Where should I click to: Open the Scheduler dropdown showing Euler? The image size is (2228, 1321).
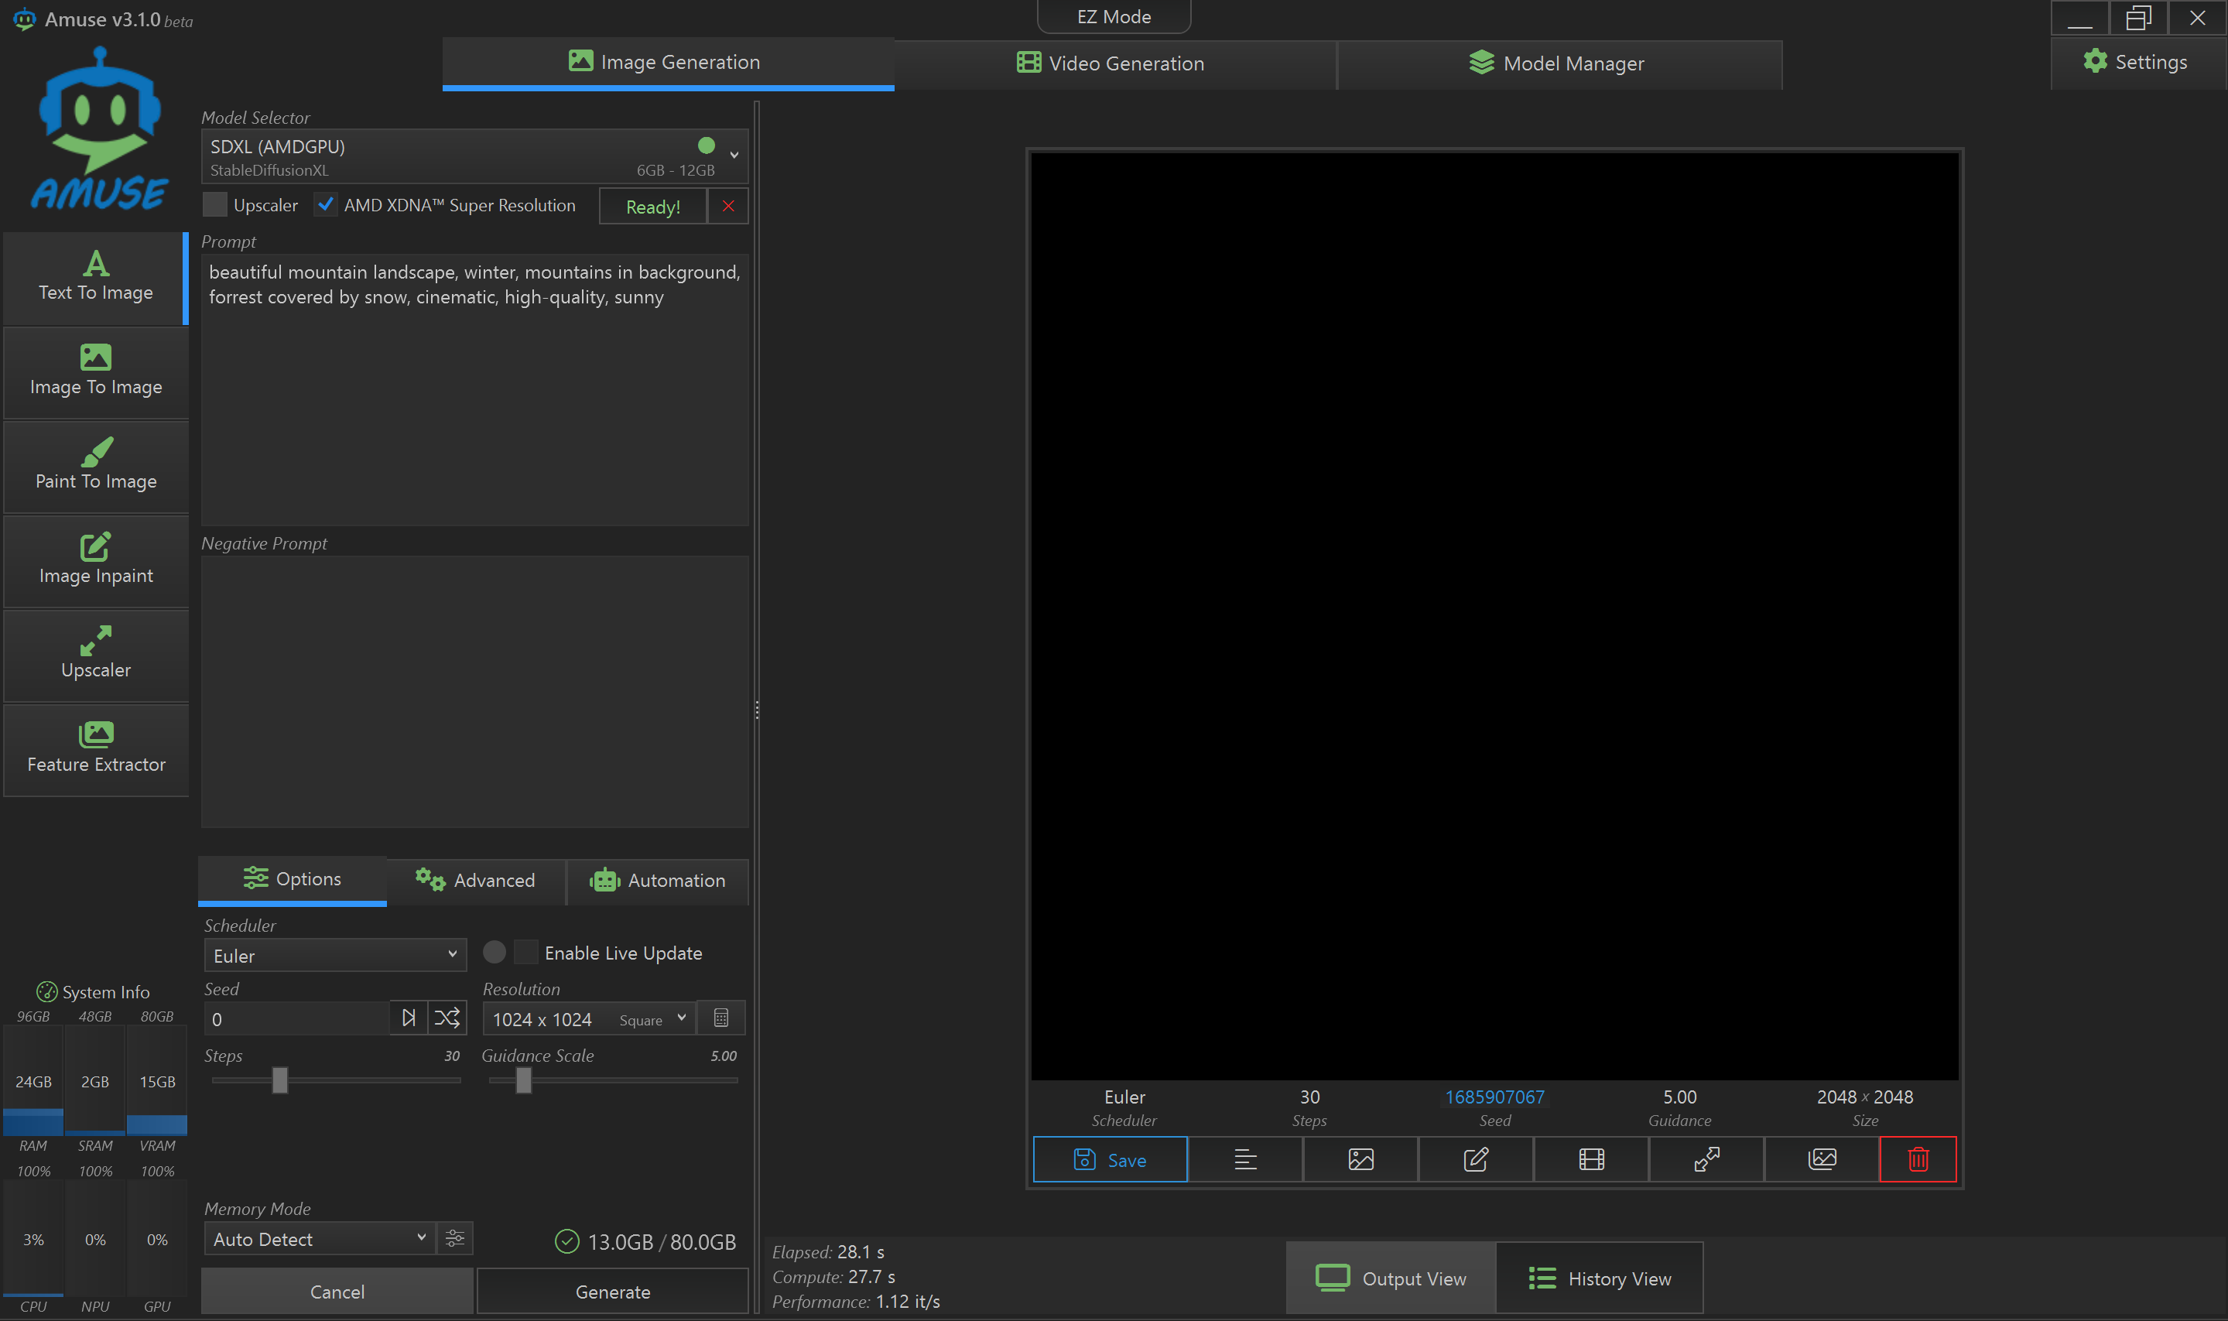pyautogui.click(x=334, y=955)
